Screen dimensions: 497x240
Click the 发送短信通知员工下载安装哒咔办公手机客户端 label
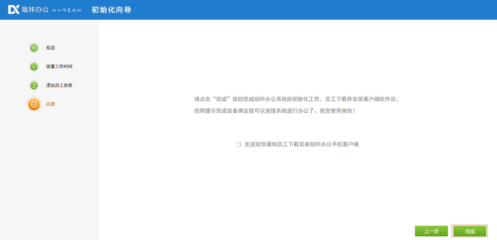click(x=301, y=144)
